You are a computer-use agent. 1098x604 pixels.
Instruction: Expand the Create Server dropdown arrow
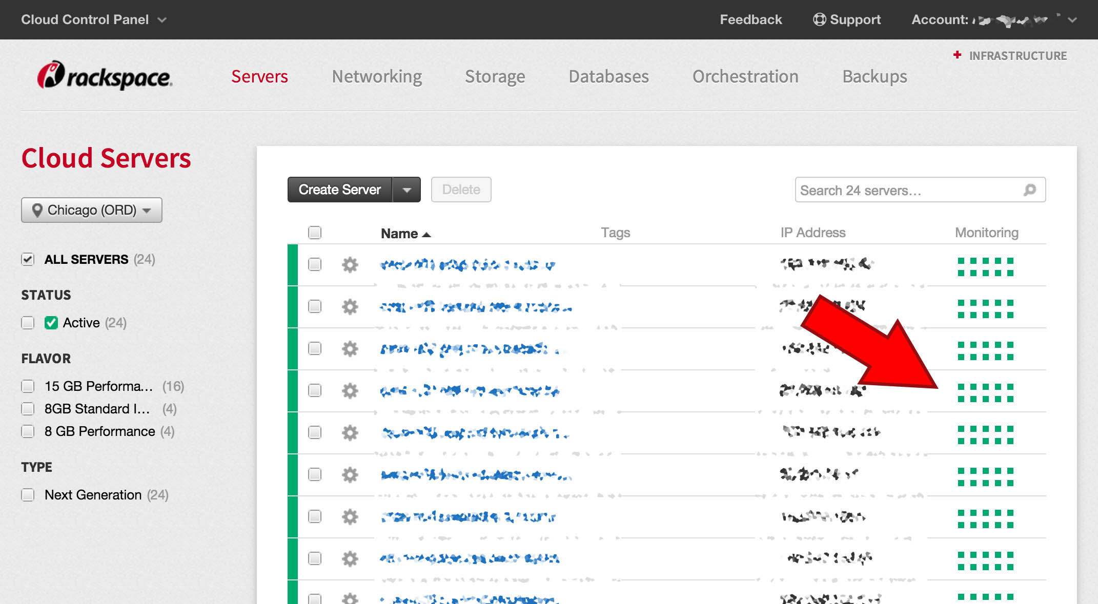coord(406,190)
